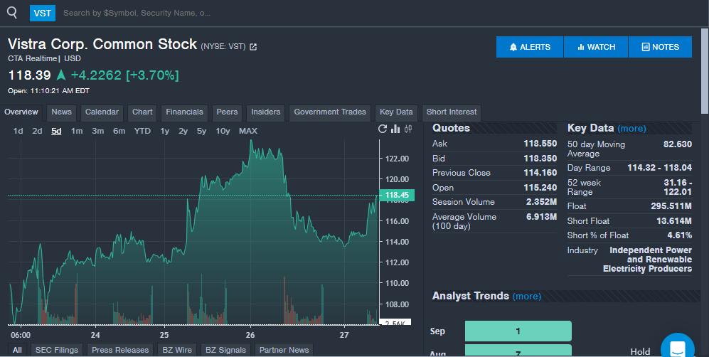This screenshot has height=357, width=709.
Task: Filter news by Partner News
Action: tap(284, 350)
